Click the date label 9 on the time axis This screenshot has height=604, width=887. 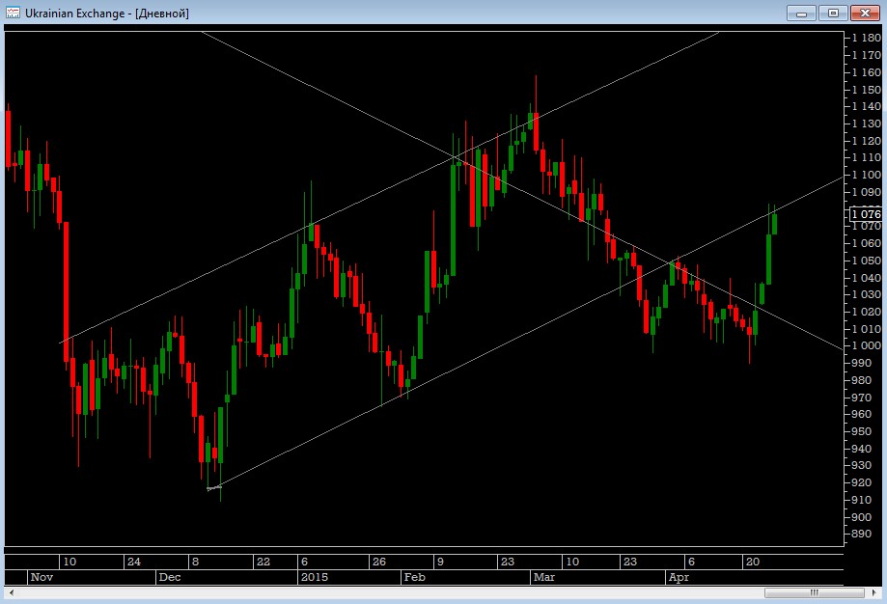pyautogui.click(x=441, y=562)
